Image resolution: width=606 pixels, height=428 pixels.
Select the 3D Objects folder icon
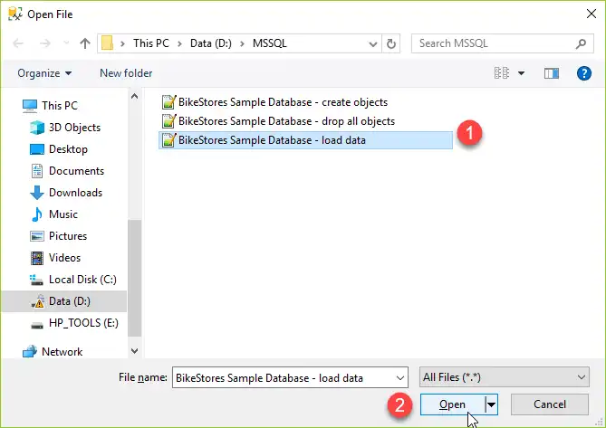point(37,128)
